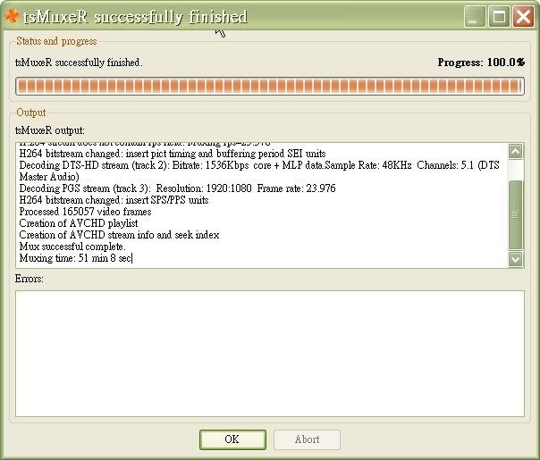Click 'Creation of AVCHD stream info and seek index'
Screen dimensions: 540x460
(x=119, y=235)
